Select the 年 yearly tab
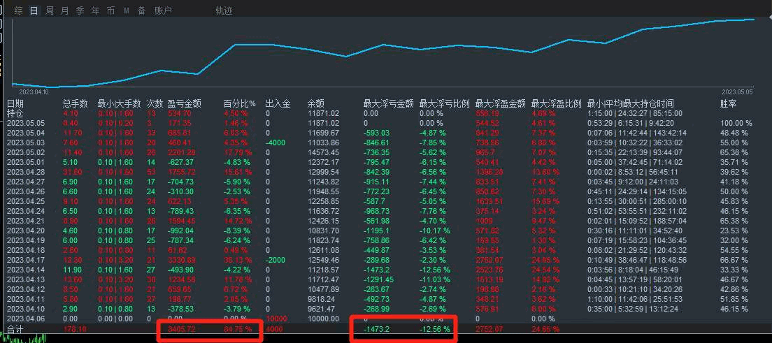This screenshot has height=343, width=772. point(96,10)
